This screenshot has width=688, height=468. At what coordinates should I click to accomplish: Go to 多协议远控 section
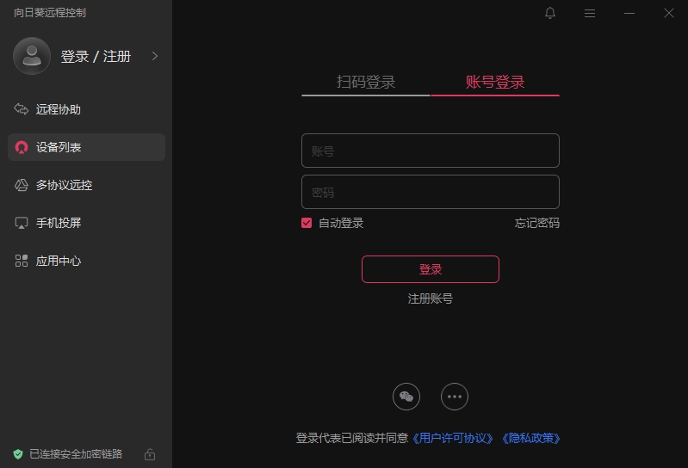[86, 185]
